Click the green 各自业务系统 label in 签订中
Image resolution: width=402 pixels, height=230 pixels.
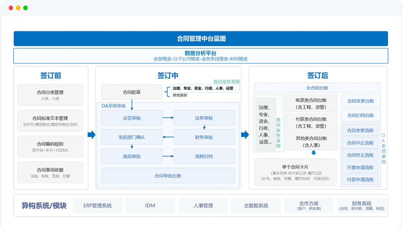coord(226,81)
